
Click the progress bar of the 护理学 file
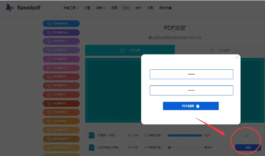coord(185,136)
